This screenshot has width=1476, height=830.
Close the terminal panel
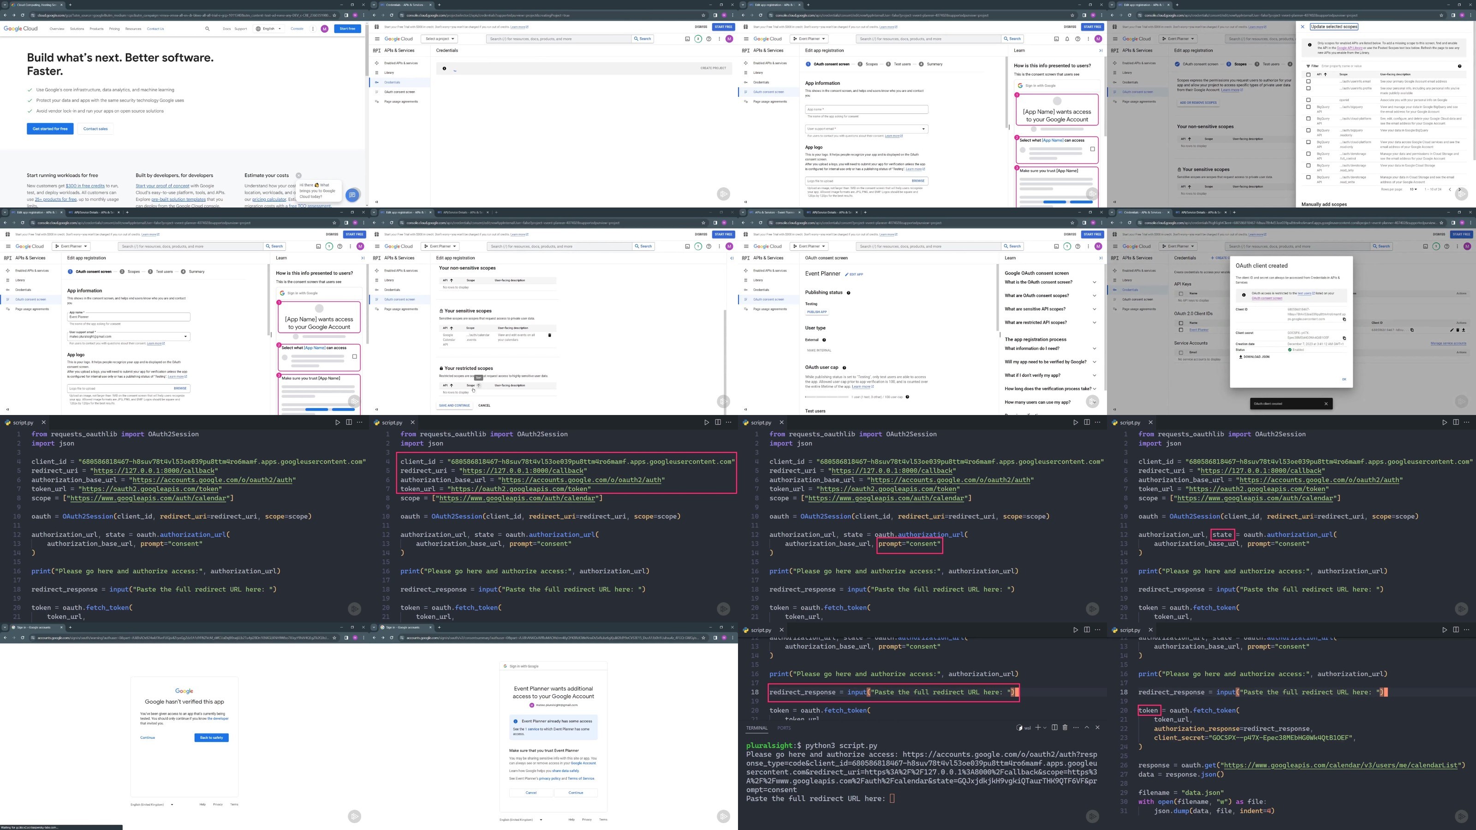[x=1097, y=728]
